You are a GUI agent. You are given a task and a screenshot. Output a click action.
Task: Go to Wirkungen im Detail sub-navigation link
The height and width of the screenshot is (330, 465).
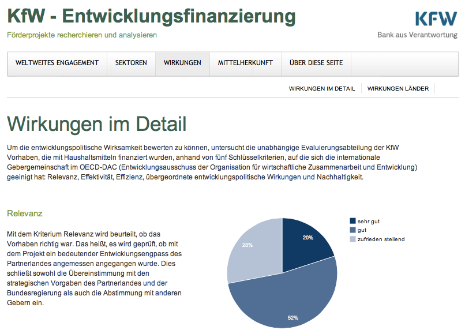coord(322,89)
